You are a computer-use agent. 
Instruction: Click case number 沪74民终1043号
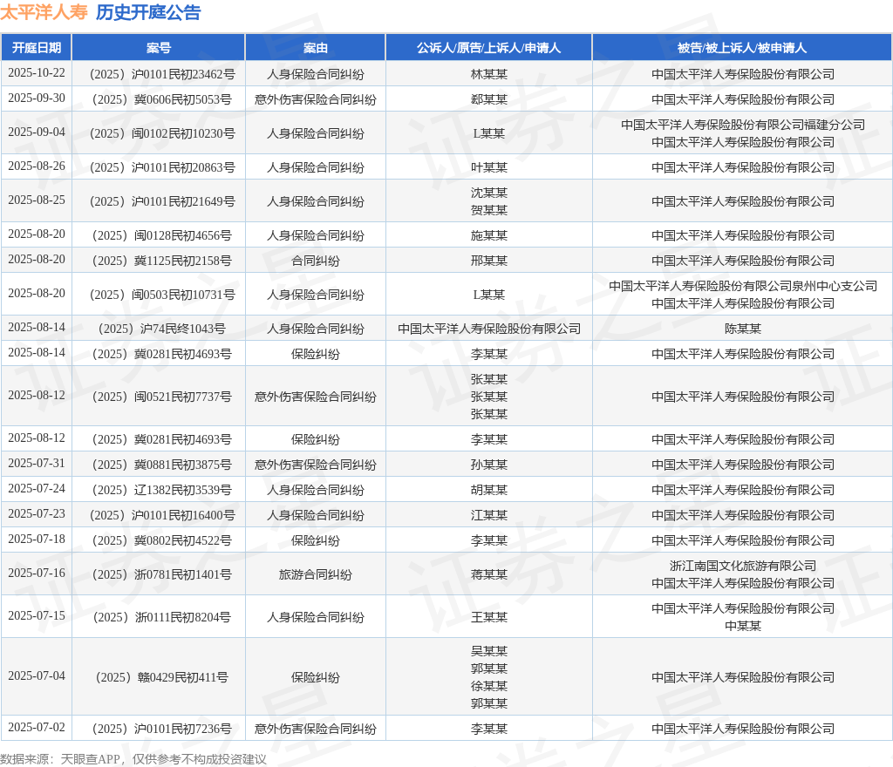tap(162, 329)
